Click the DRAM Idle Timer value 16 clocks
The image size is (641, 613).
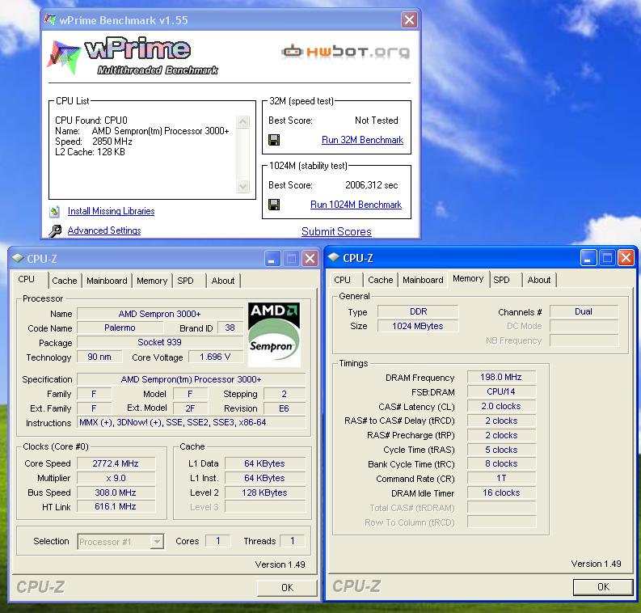(x=501, y=493)
